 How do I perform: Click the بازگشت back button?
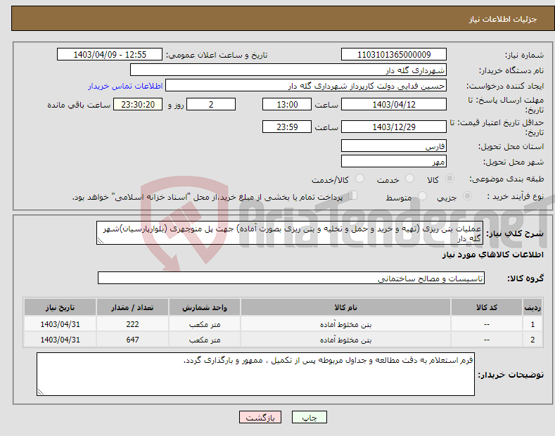[260, 417]
